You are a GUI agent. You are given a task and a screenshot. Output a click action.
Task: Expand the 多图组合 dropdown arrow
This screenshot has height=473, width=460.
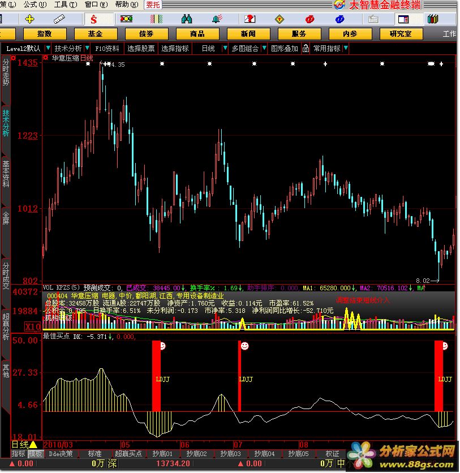coord(264,48)
